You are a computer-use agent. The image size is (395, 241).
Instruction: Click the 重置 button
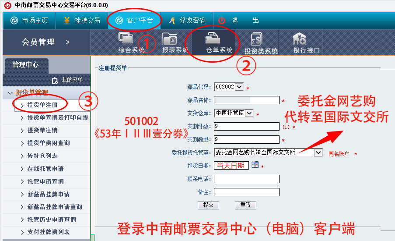pos(245,205)
